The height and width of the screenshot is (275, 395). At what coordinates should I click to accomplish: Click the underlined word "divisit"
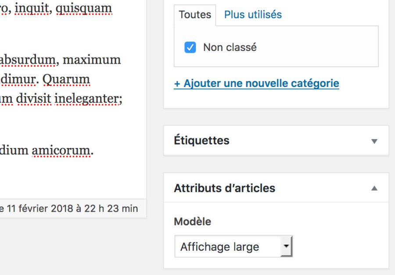tap(33, 99)
